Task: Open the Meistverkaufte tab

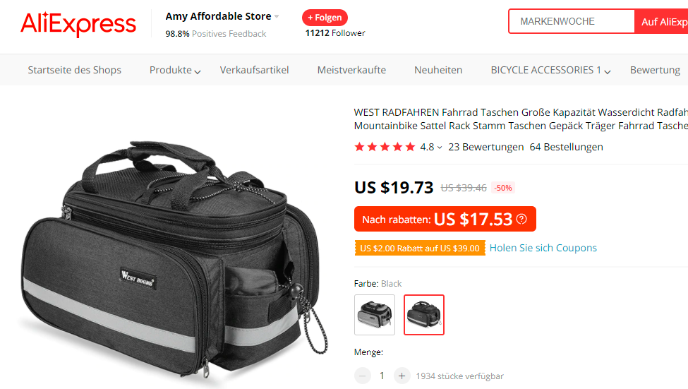Action: click(351, 71)
